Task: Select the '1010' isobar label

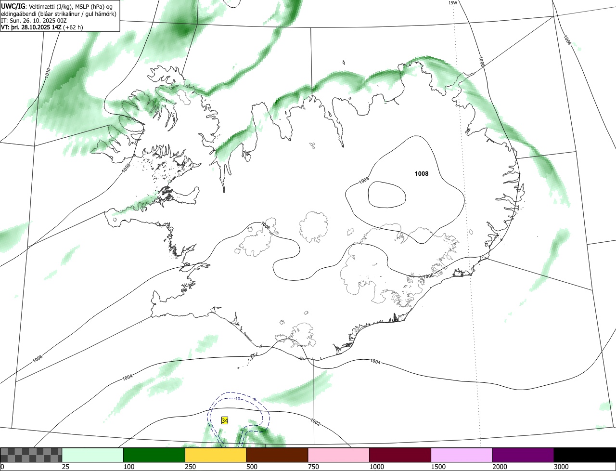Action: (47, 73)
